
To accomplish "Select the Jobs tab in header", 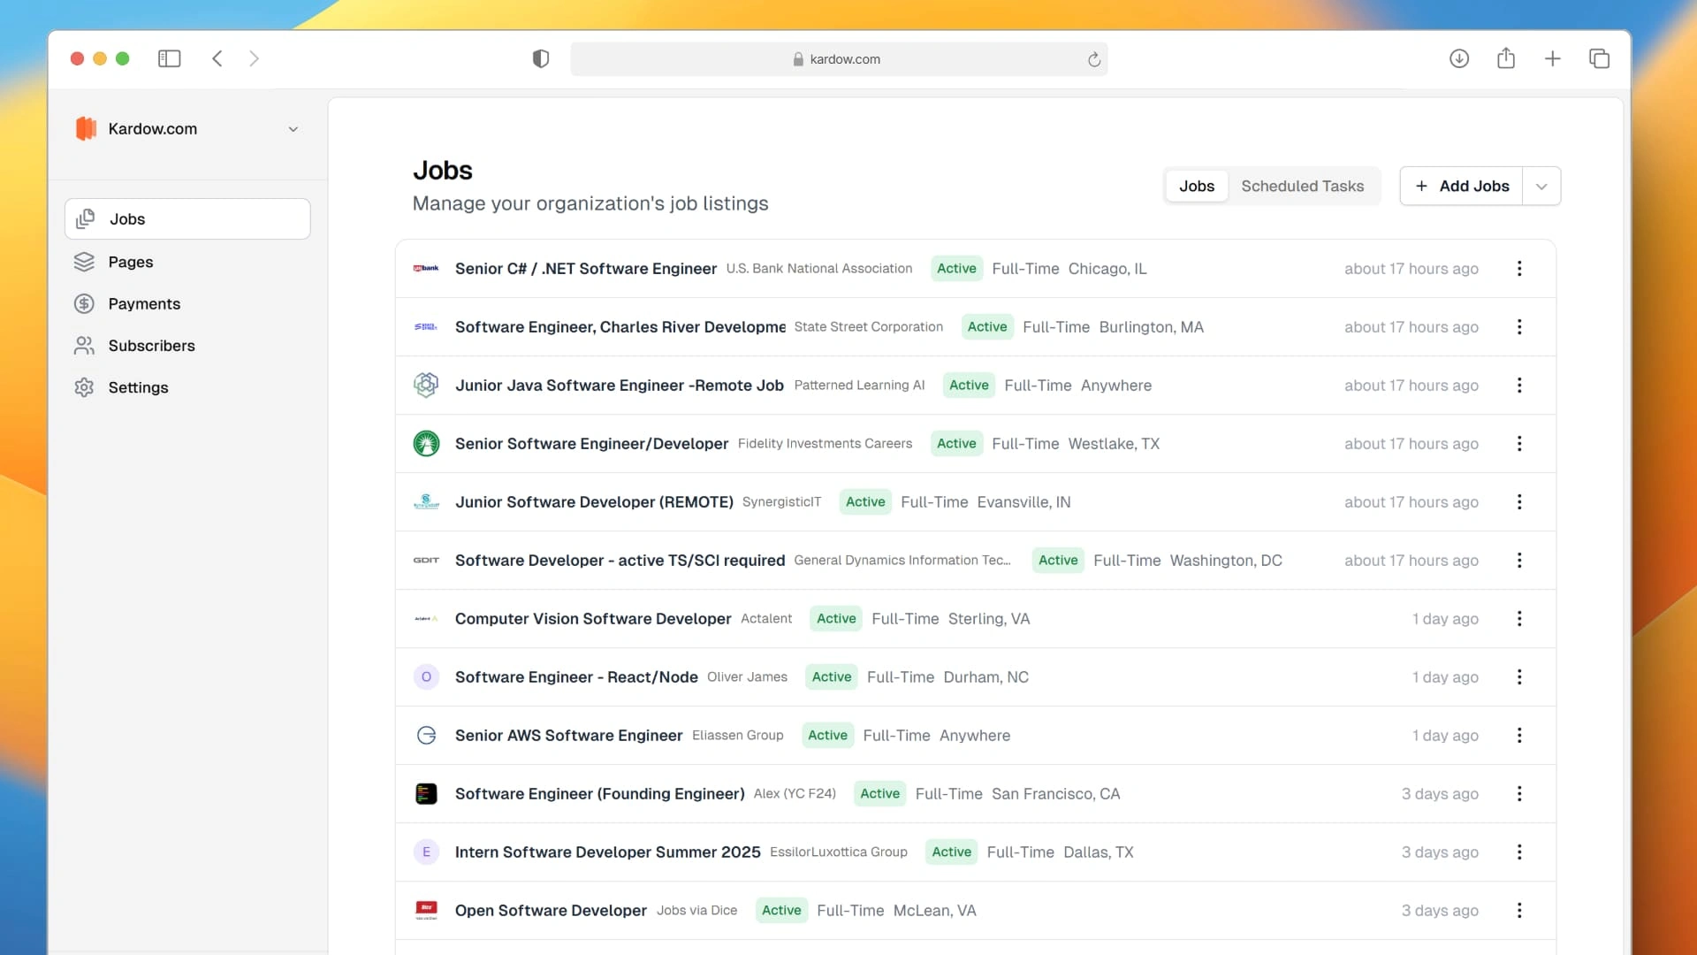I will 1196,187.
